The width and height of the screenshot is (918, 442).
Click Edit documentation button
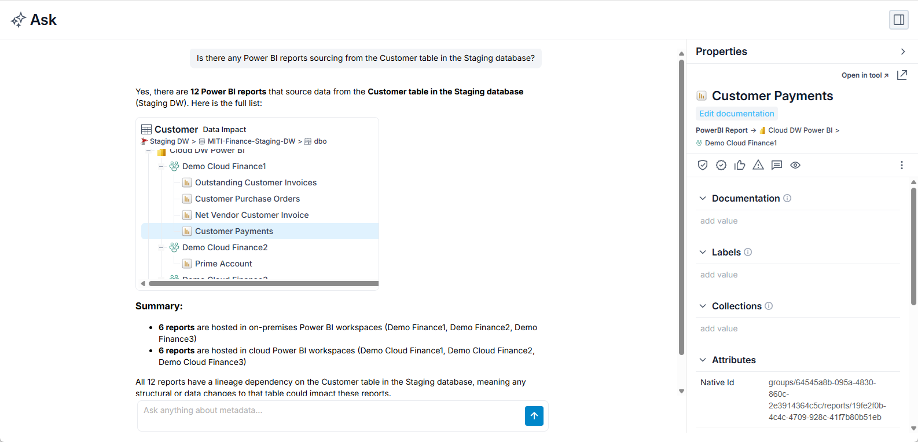click(x=736, y=114)
